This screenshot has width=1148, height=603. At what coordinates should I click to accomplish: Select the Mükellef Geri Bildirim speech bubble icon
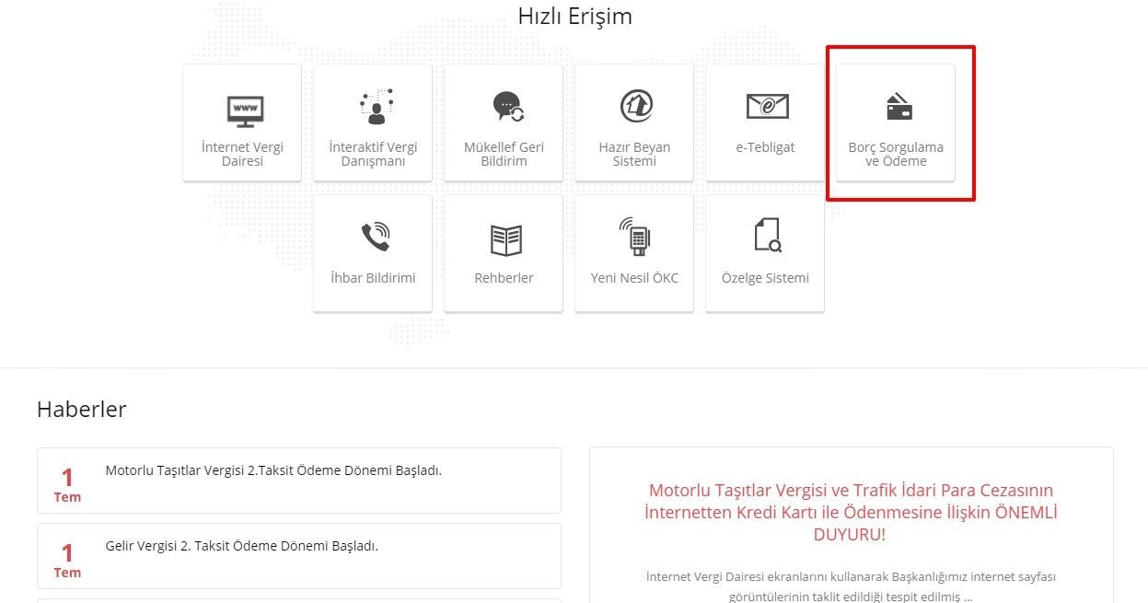click(x=504, y=108)
